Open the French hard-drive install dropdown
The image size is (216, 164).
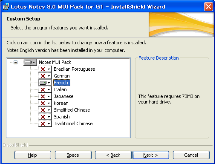pos(45,83)
